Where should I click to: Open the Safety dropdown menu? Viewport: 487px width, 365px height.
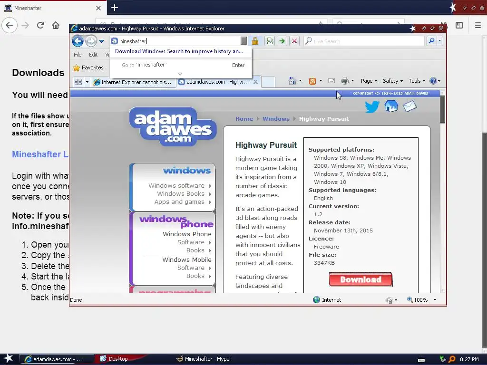click(392, 81)
